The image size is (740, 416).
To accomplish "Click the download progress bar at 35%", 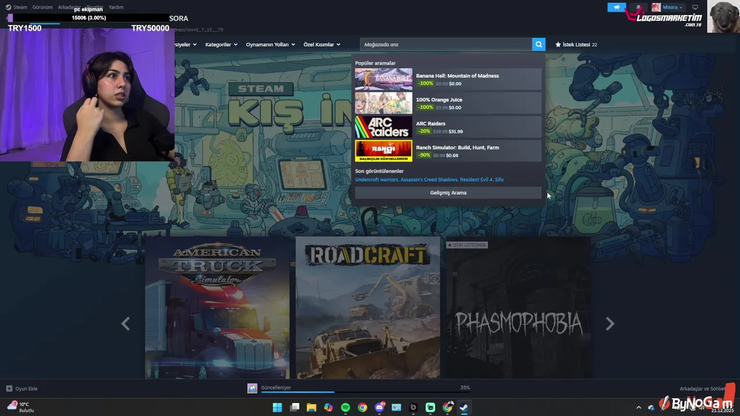I will click(365, 392).
